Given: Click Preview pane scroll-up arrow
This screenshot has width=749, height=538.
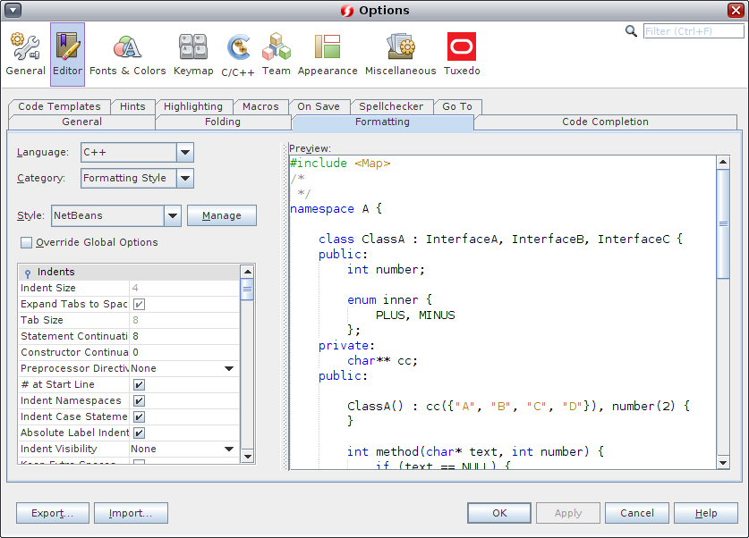Looking at the screenshot, I should tap(723, 162).
